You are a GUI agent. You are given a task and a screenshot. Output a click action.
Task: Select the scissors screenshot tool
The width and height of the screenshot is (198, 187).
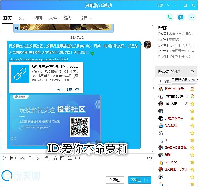(x=22, y=158)
